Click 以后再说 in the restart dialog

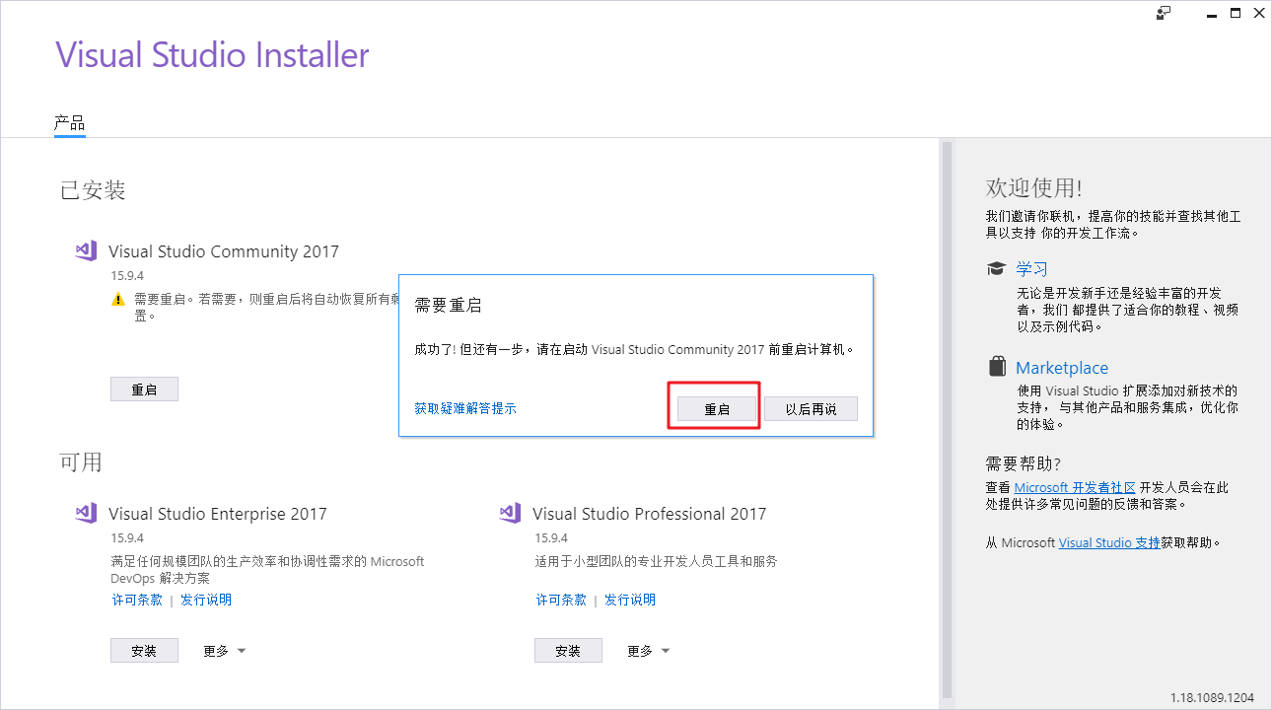click(x=812, y=409)
